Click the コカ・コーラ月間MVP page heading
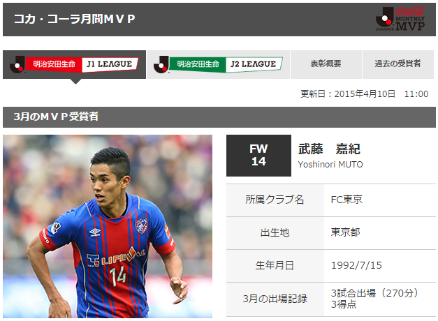The width and height of the screenshot is (438, 321). coord(74,19)
